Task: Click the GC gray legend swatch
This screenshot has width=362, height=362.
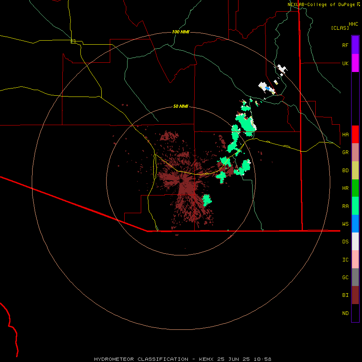Action: 355,277
